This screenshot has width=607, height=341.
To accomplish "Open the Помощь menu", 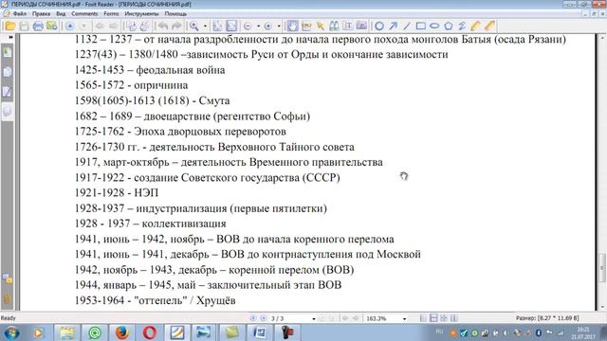I will pos(175,13).
